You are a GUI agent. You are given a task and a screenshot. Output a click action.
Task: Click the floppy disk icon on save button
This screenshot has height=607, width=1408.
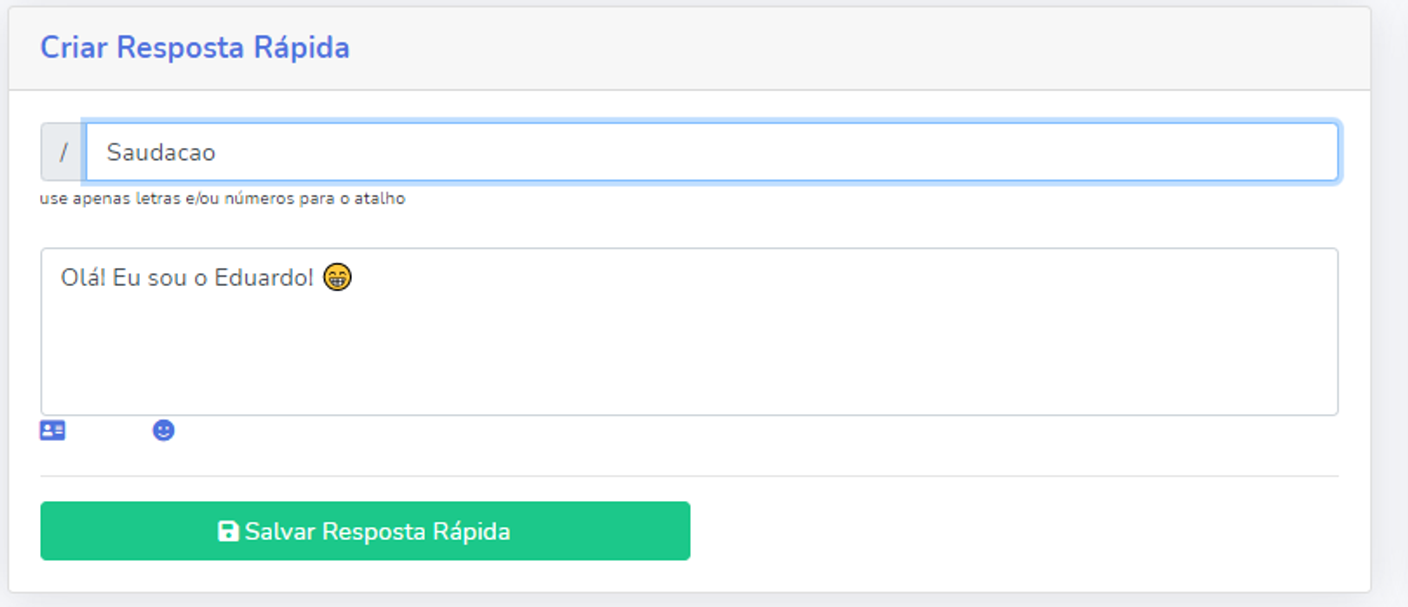click(x=228, y=531)
